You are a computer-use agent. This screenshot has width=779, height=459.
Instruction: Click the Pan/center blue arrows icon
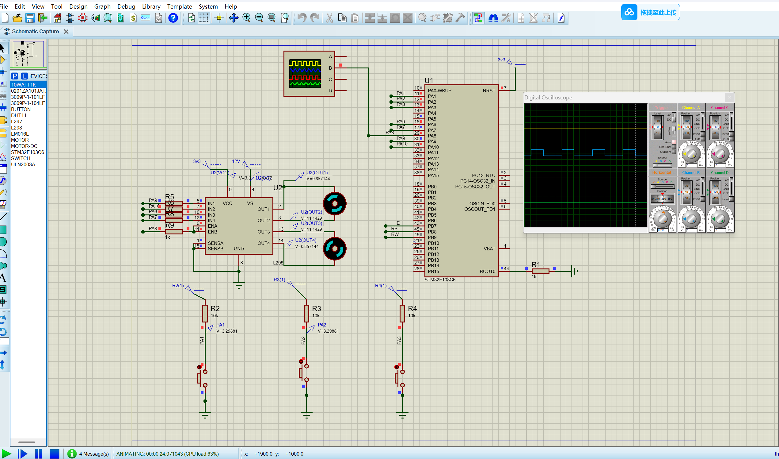tap(234, 18)
